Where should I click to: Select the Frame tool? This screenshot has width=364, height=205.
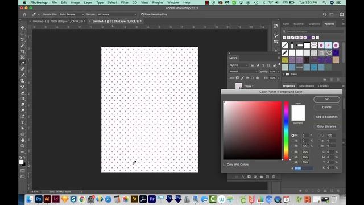[x=23, y=57]
